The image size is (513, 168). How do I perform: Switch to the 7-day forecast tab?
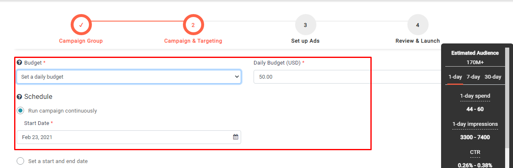[473, 77]
